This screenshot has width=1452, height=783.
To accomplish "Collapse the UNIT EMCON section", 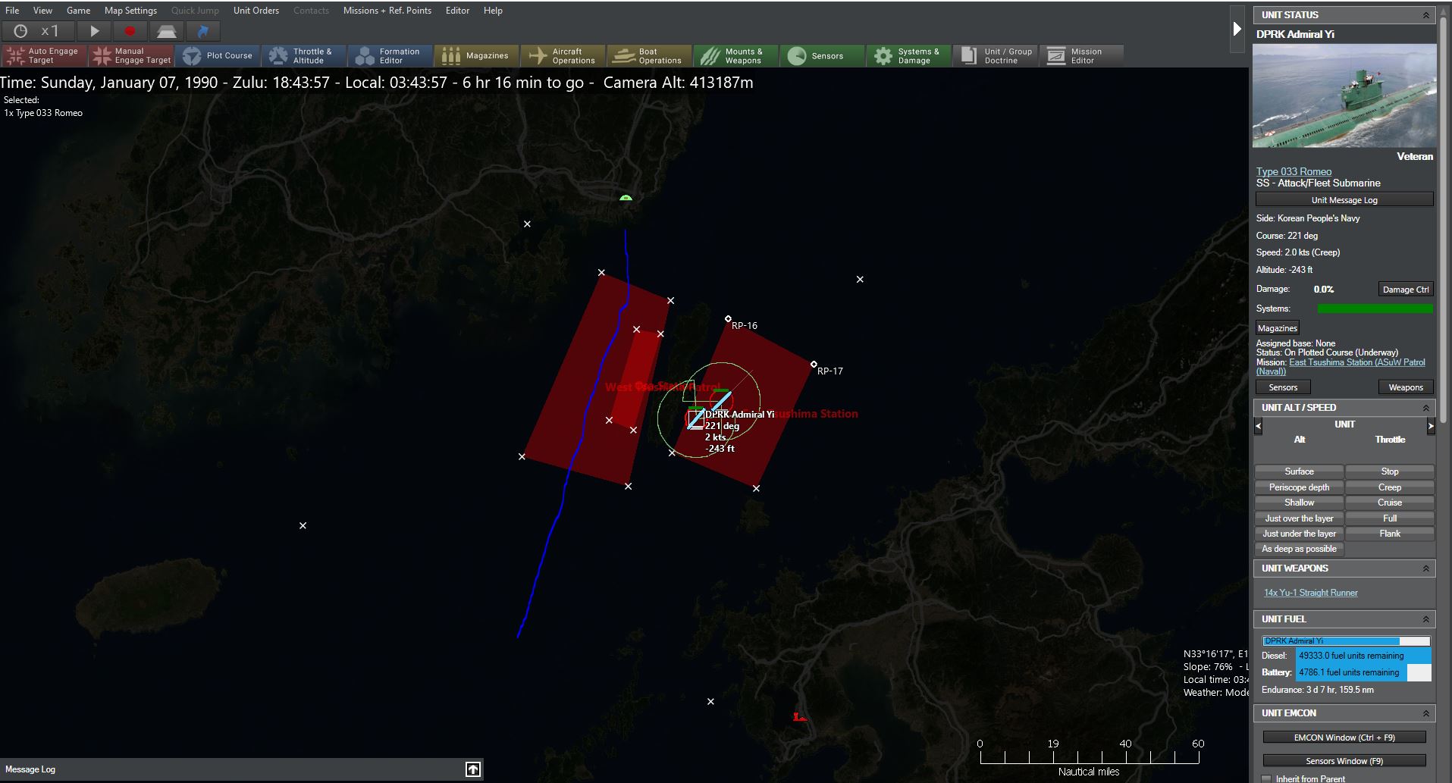I will [1425, 713].
